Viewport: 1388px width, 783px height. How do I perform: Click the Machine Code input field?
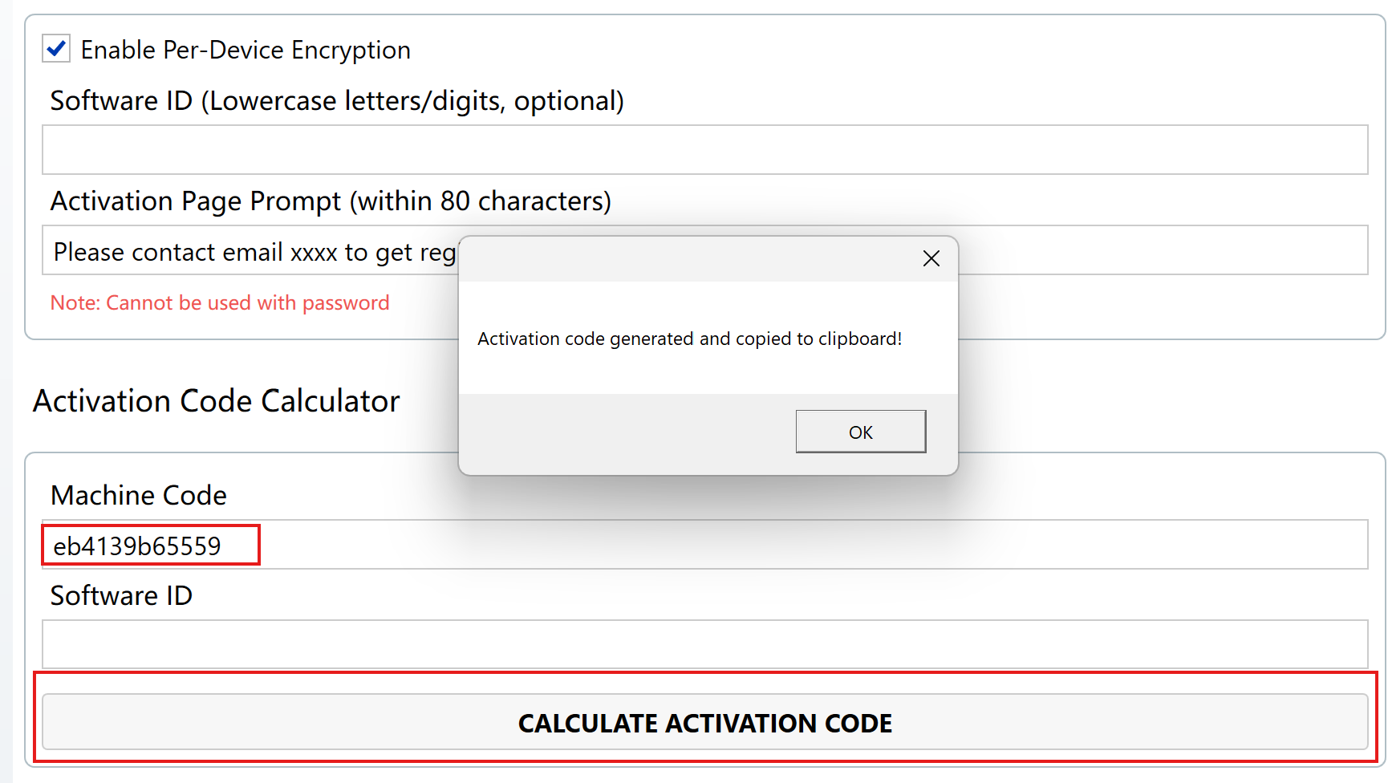tap(802, 546)
